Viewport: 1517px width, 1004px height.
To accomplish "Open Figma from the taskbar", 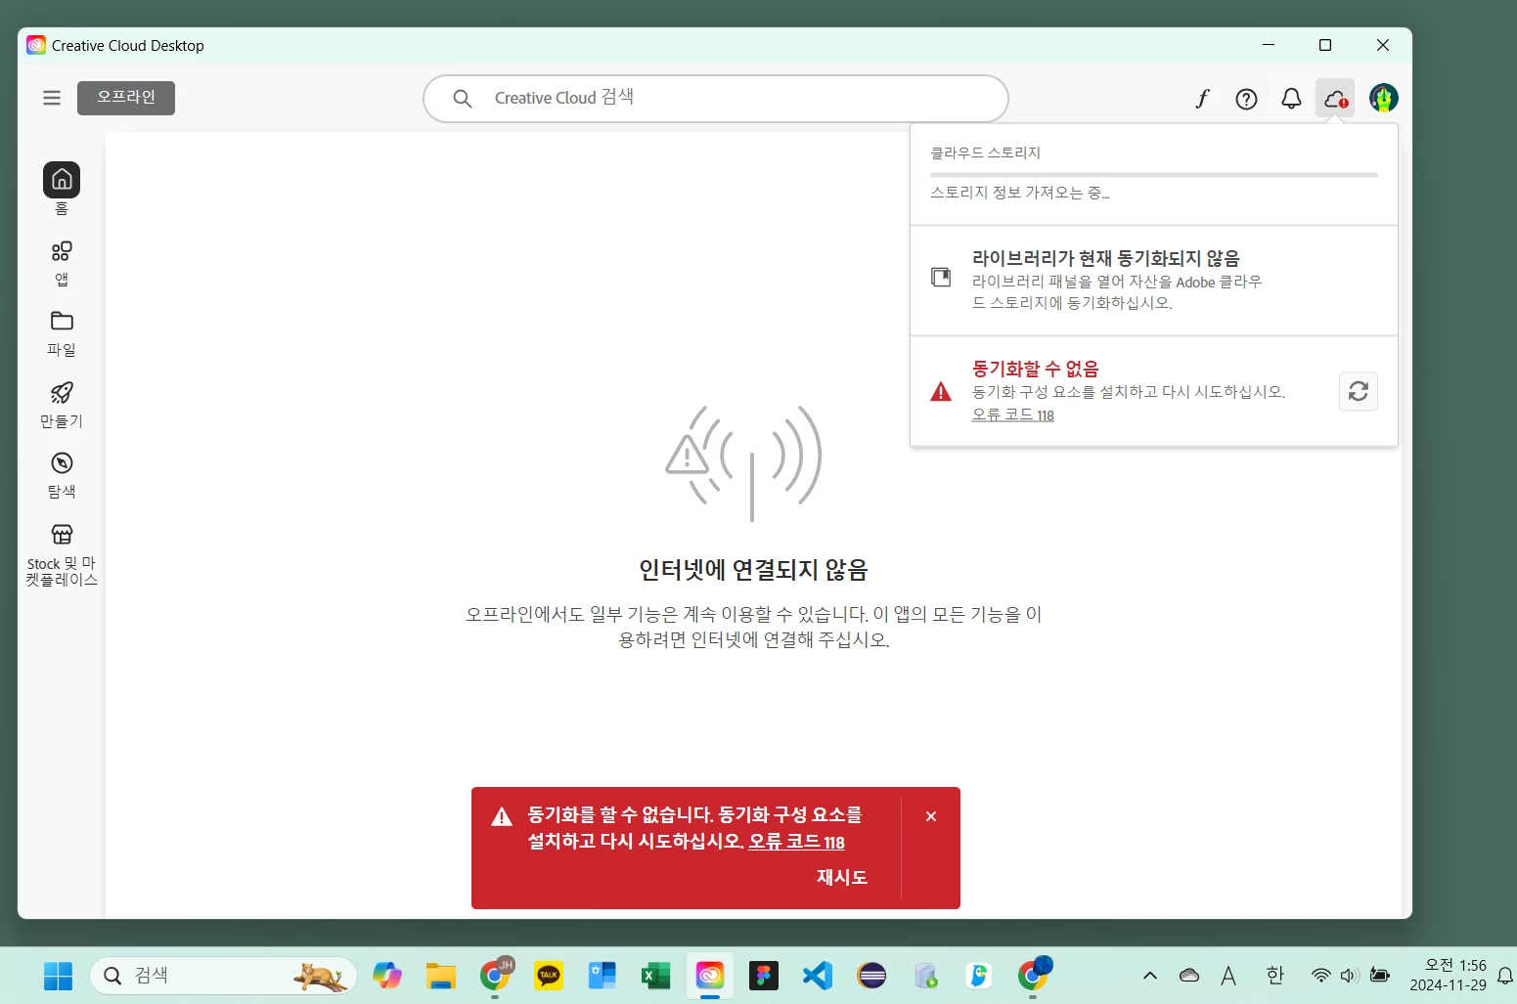I will [x=764, y=976].
